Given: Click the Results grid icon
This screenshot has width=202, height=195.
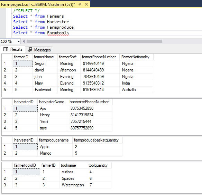Looking at the screenshot, I should (6, 49).
